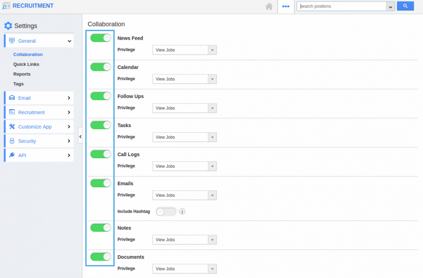Click into the search positions field

tap(342, 6)
